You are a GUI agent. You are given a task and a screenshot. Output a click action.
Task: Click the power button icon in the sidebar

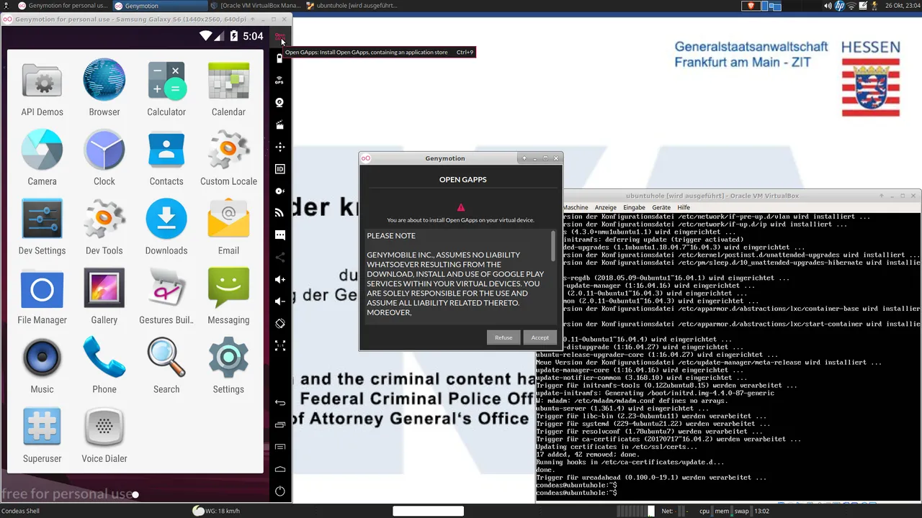pos(280,491)
